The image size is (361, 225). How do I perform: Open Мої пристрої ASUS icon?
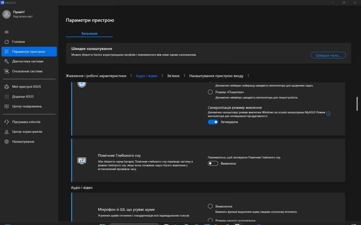(x=6, y=87)
